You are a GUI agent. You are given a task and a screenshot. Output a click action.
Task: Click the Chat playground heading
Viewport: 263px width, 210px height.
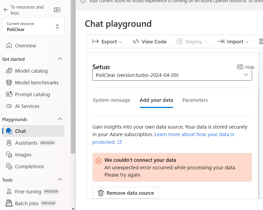pyautogui.click(x=118, y=24)
